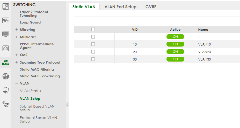Open the networking globe icon

point(6,76)
